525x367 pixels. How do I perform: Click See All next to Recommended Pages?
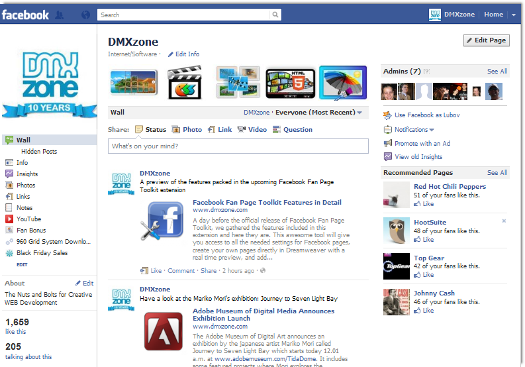point(497,172)
